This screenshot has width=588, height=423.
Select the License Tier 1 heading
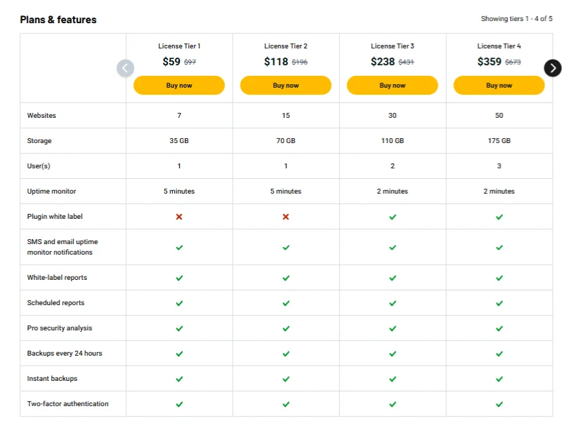pos(179,46)
